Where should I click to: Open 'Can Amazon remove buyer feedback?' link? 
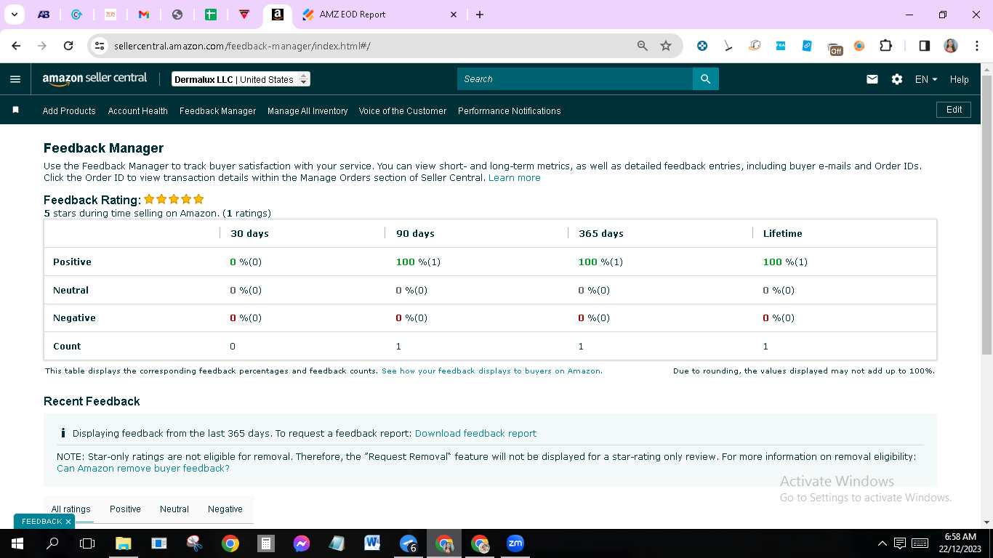tap(143, 469)
